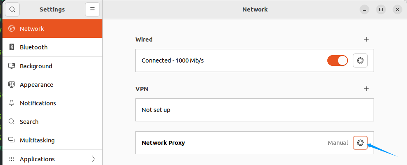The width and height of the screenshot is (407, 165).
Task: Click the Appearance icon in sidebar
Action: coord(12,85)
